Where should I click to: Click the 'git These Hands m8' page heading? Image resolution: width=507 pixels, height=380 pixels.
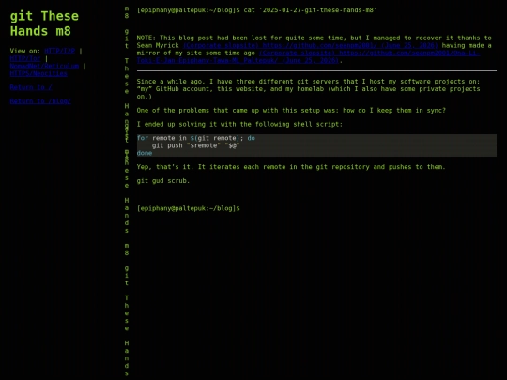pyautogui.click(x=44, y=23)
